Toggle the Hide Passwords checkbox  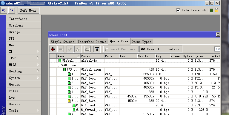[178, 10]
